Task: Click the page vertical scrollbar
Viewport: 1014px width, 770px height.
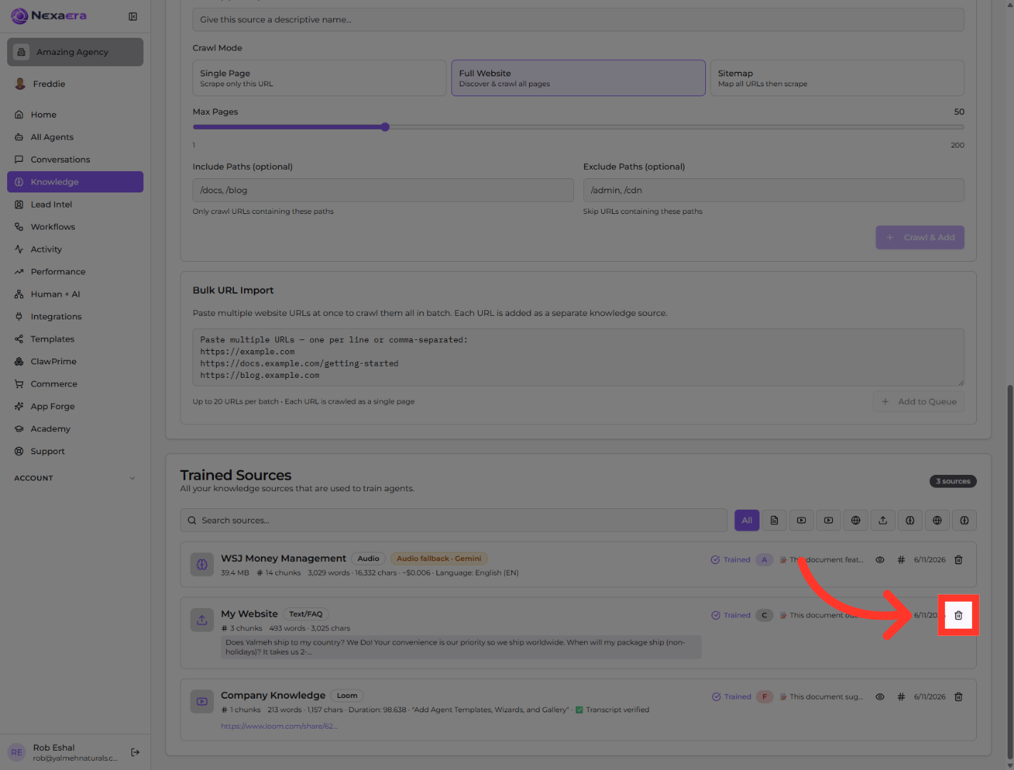Action: point(1010,572)
